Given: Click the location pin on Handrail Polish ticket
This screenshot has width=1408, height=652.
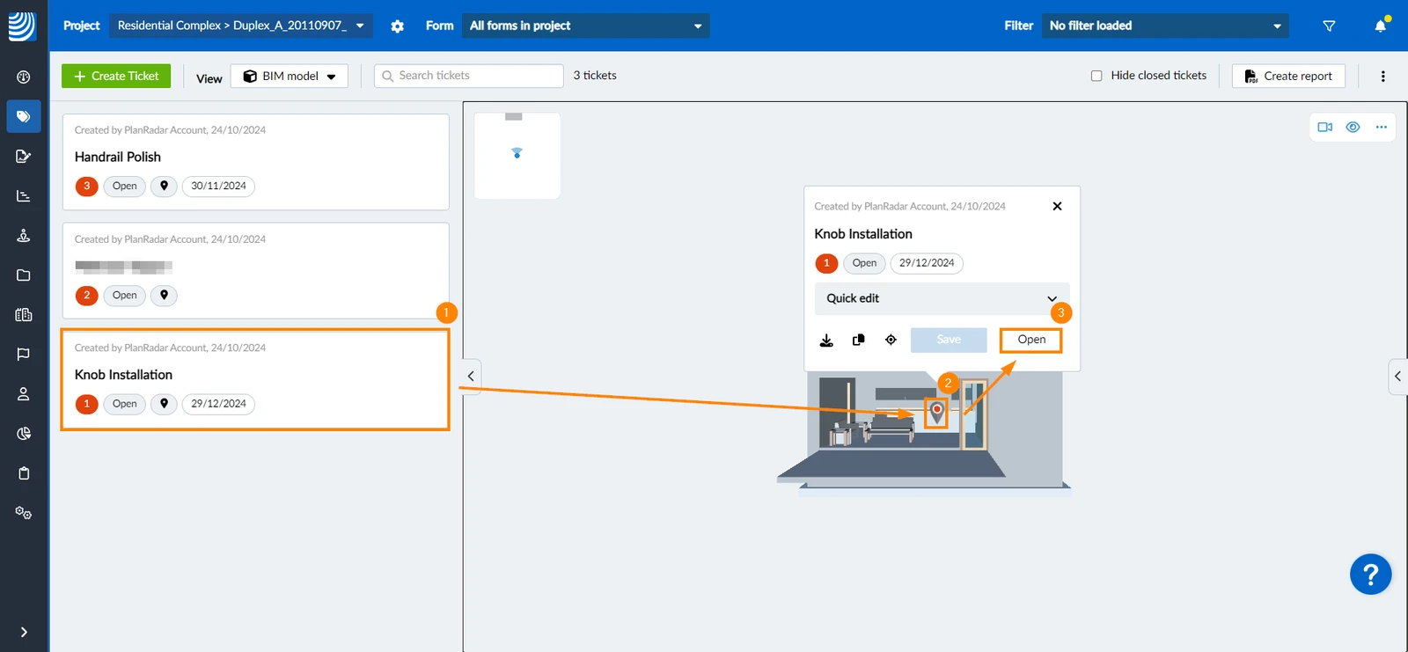Looking at the screenshot, I should [164, 186].
